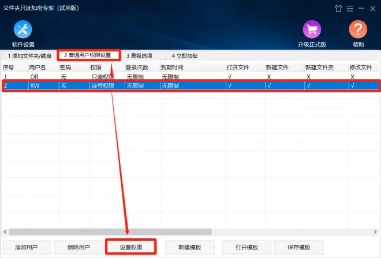The height and width of the screenshot is (258, 381).
Task: Click the 新建文件 X mark in OR row
Action: point(269,77)
